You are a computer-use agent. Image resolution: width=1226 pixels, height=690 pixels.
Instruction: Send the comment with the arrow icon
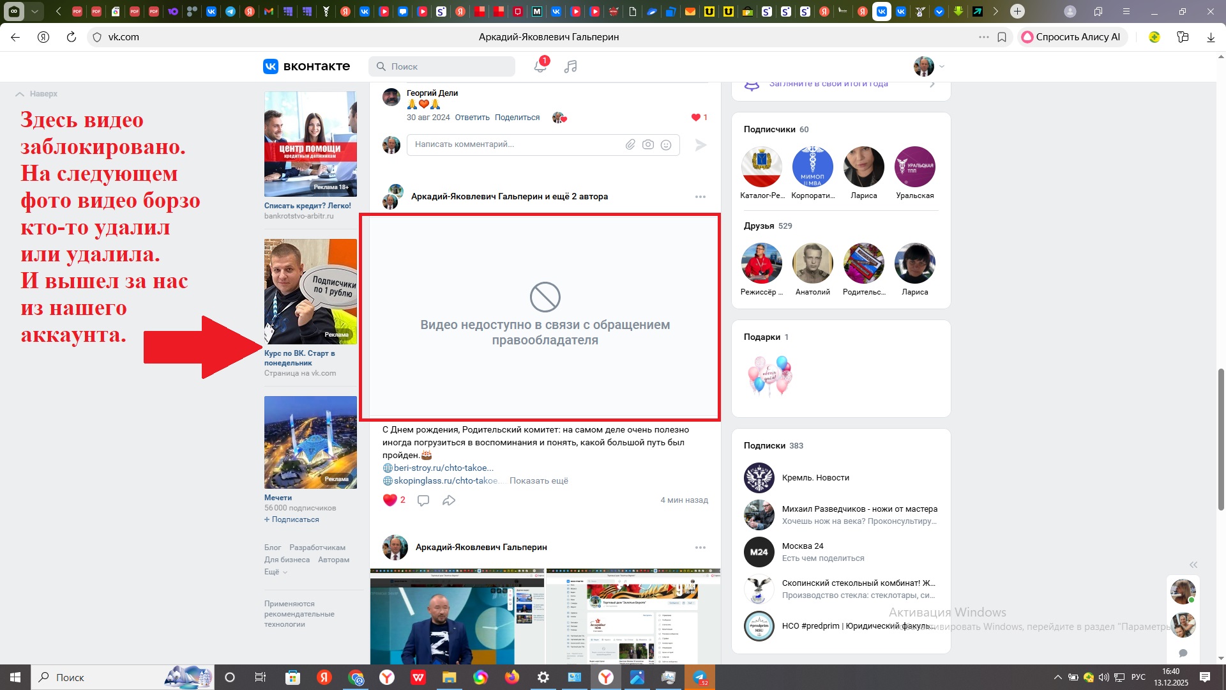[700, 145]
